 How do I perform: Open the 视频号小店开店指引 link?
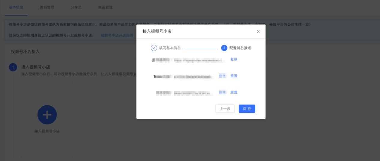[117, 35]
